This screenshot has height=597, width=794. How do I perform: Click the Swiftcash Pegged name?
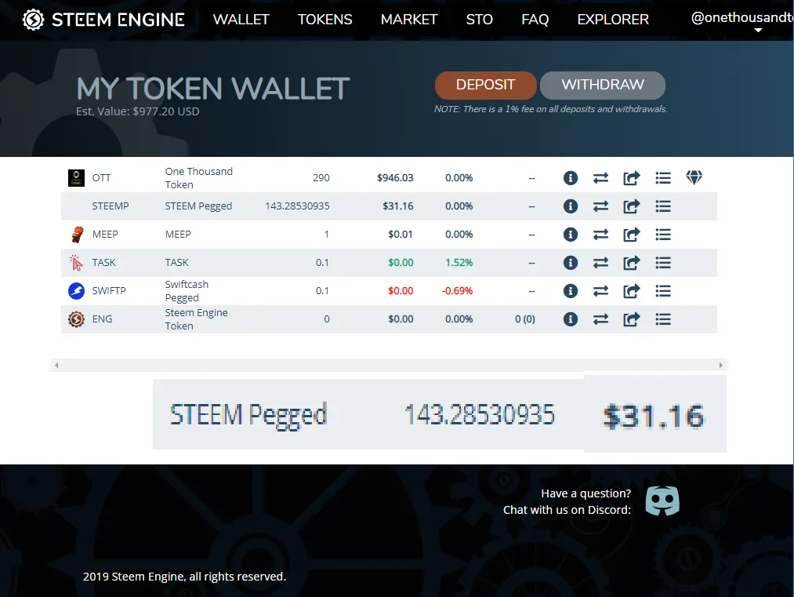point(187,291)
